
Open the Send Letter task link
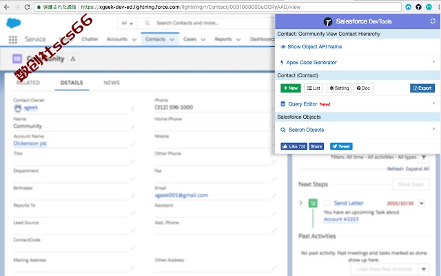pos(349,203)
